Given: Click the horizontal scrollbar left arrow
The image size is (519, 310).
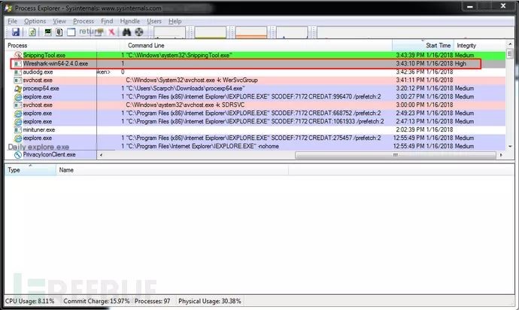Looking at the screenshot, I should click(x=101, y=155).
